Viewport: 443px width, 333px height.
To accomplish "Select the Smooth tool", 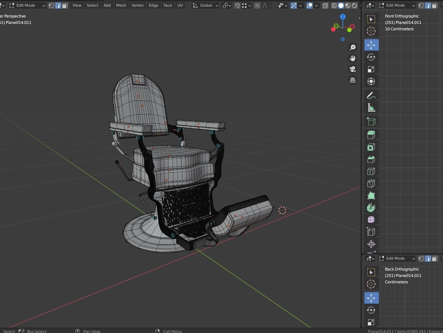I will point(371,220).
